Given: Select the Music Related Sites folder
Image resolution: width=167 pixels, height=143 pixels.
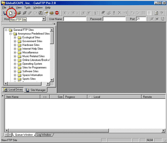Looking at the screenshot, I should click(x=33, y=56).
